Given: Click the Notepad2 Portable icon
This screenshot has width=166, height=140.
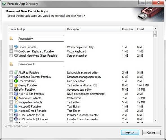Looking at the screenshot, I should (16, 106).
